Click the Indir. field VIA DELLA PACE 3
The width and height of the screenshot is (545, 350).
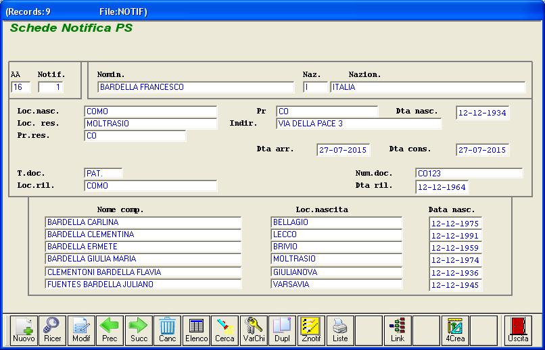click(x=358, y=124)
